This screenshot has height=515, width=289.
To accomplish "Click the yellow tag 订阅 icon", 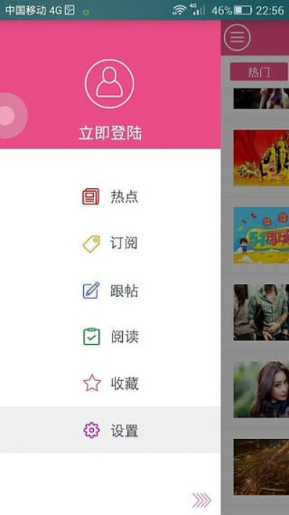I will tap(91, 243).
